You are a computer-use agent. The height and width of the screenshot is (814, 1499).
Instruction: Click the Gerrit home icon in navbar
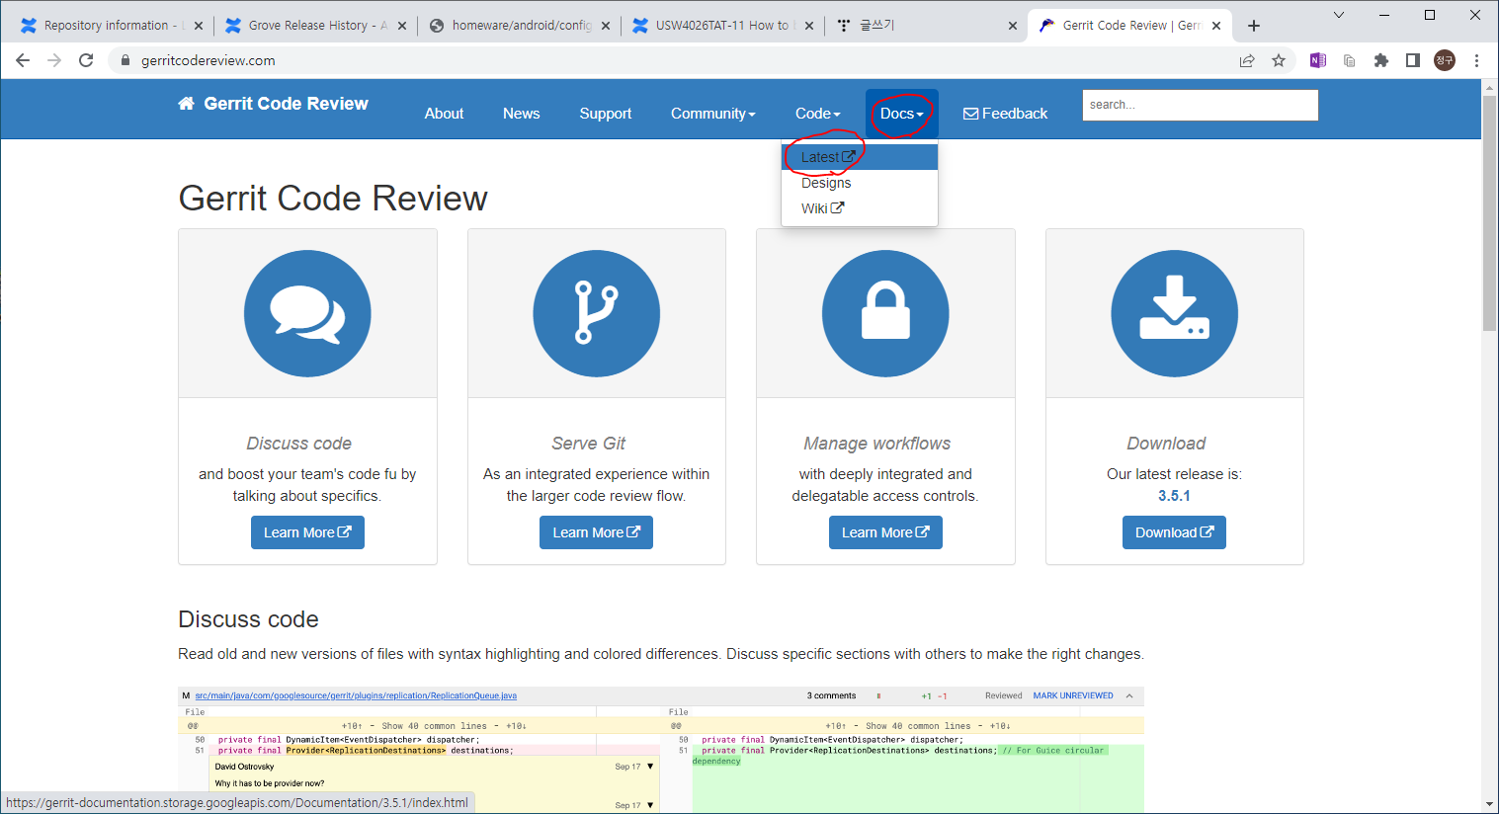186,104
